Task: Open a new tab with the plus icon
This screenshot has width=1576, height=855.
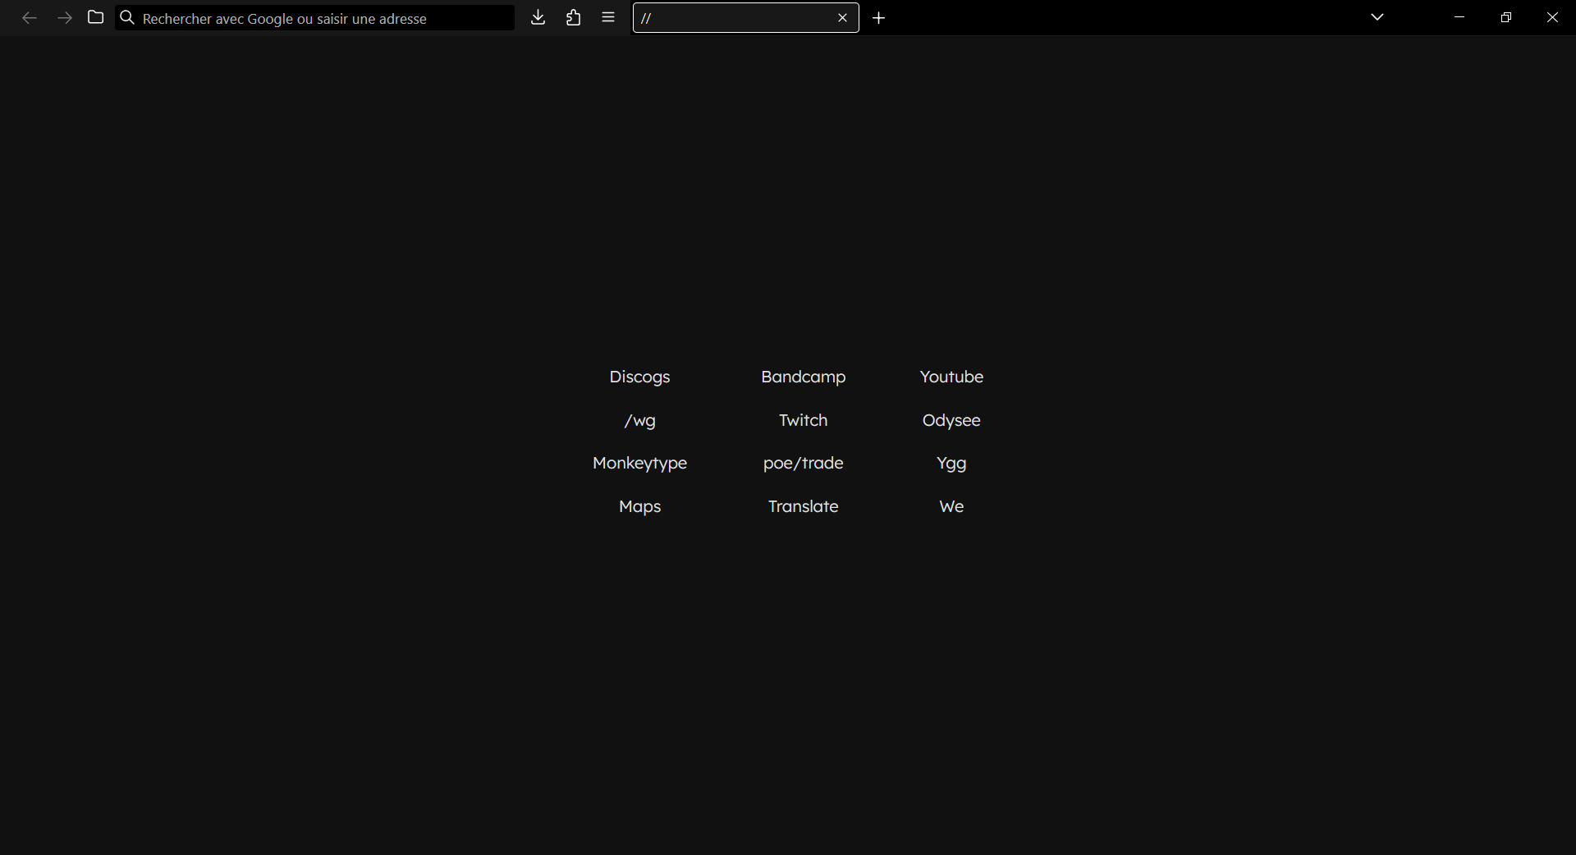Action: (x=880, y=17)
